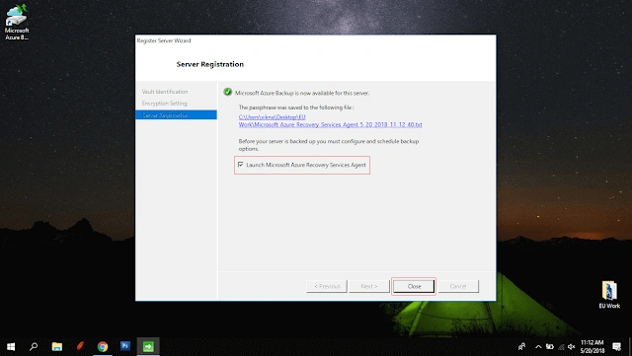This screenshot has height=356, width=632.
Task: Open the red feather app in taskbar
Action: pos(80,346)
